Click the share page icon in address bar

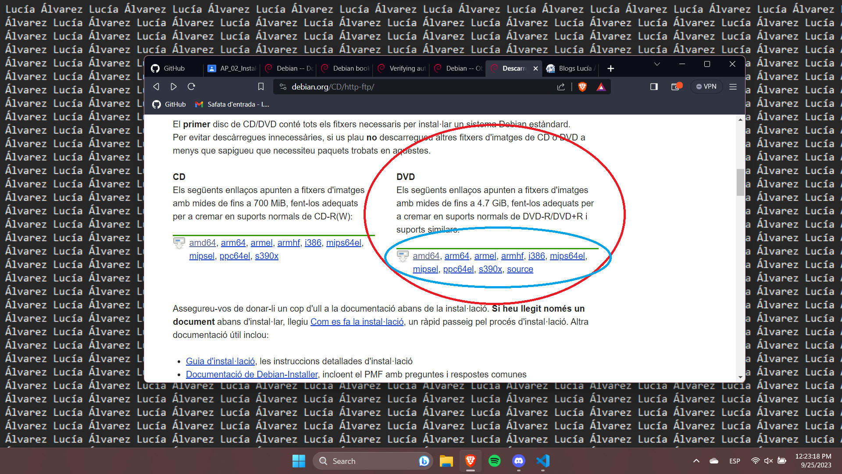(561, 86)
